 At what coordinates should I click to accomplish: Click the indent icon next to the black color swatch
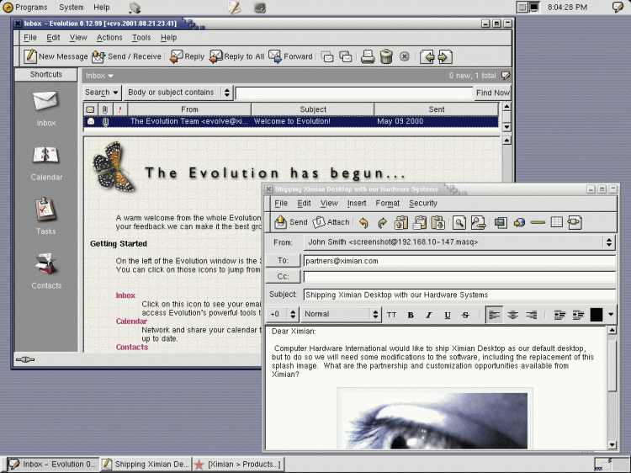tap(578, 315)
